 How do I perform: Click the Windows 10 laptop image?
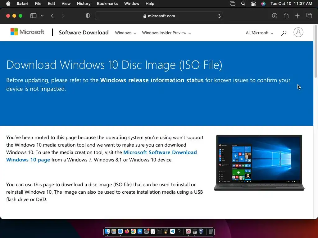[x=259, y=163]
